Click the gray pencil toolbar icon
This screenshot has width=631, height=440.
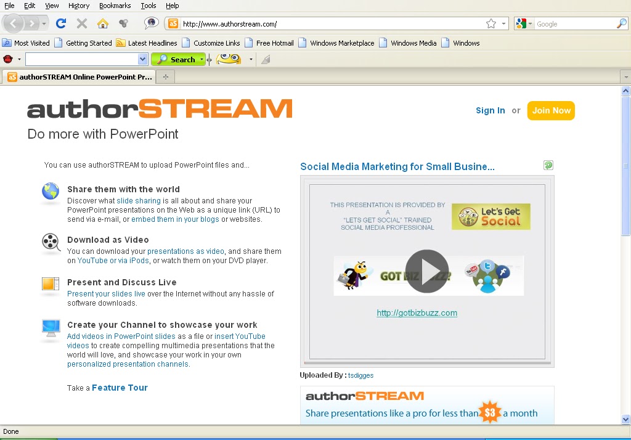[x=266, y=60]
